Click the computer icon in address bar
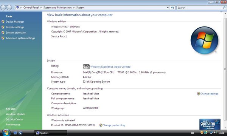The width and height of the screenshot is (227, 136). [17, 8]
